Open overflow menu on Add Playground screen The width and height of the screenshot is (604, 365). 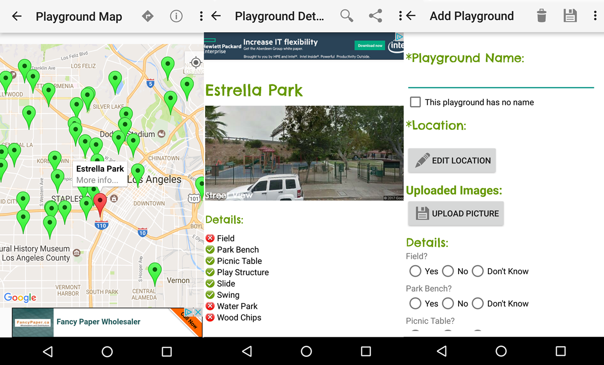pos(595,16)
